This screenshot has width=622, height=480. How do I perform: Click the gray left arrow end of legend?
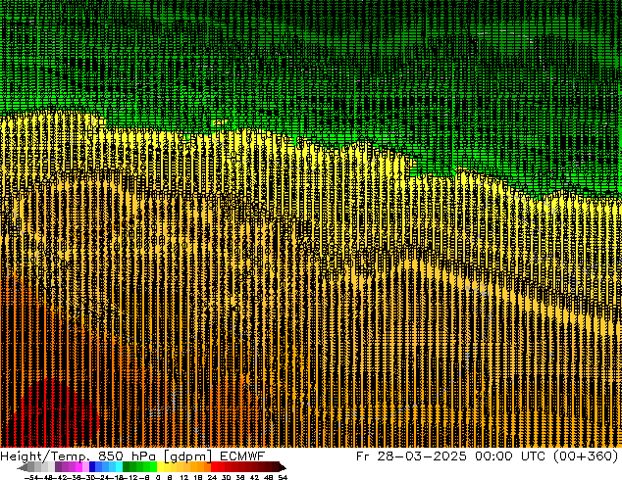point(23,468)
